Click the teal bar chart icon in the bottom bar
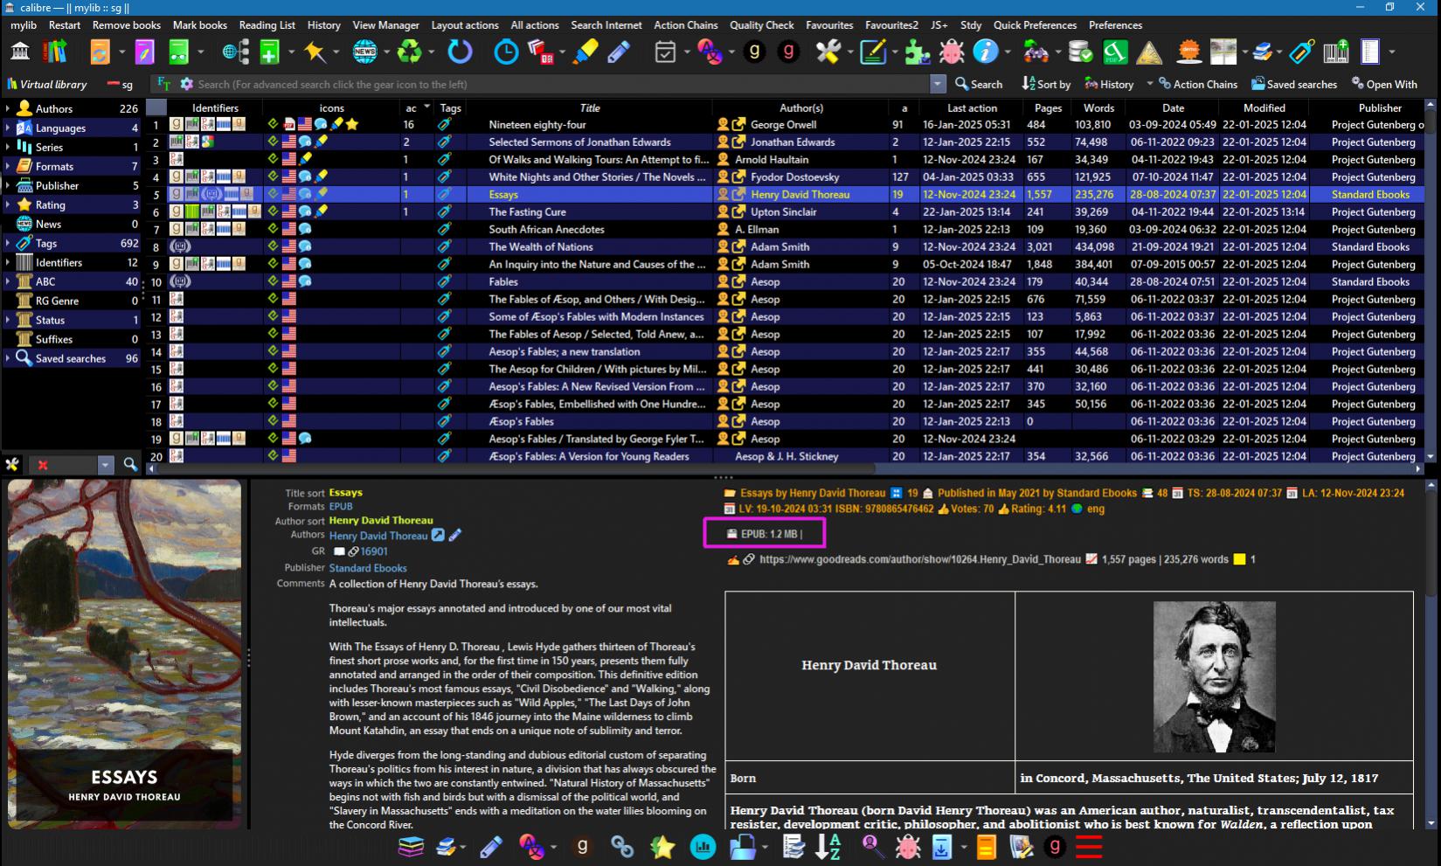This screenshot has width=1441, height=866. click(703, 846)
